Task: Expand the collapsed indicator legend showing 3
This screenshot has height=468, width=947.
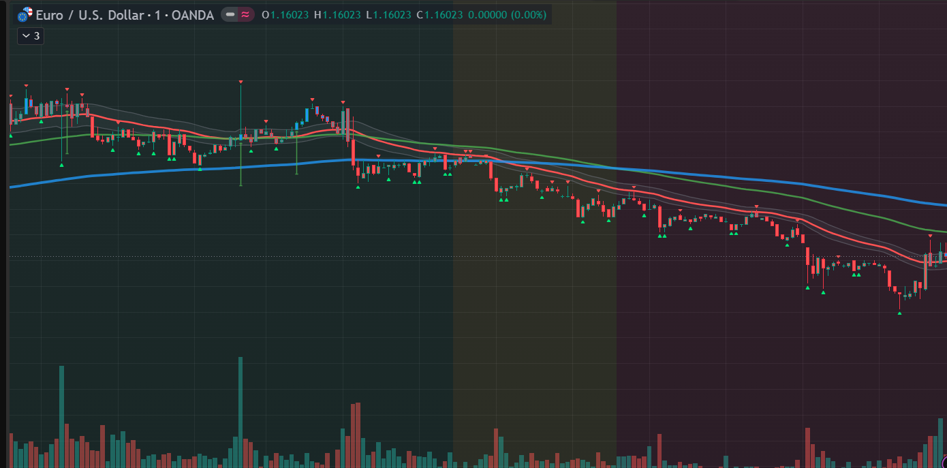Action: tap(31, 36)
